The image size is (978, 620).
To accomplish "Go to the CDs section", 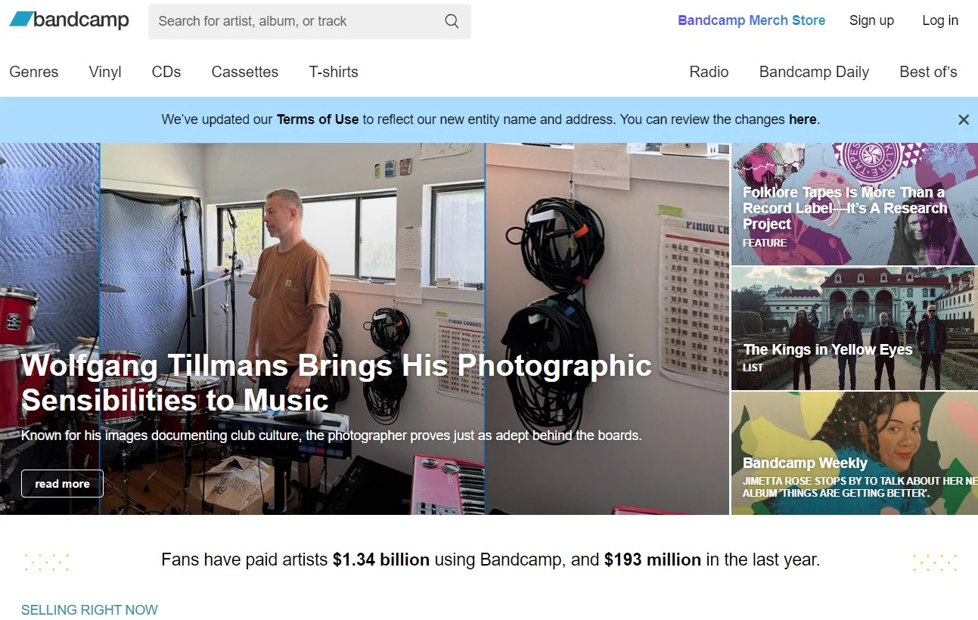I will click(x=166, y=72).
